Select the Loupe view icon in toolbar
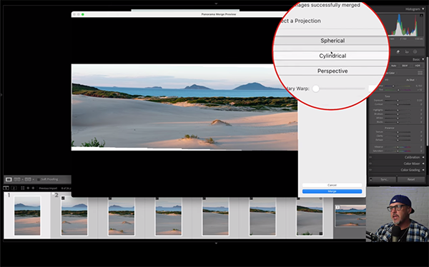429x267 pixels. coord(9,180)
